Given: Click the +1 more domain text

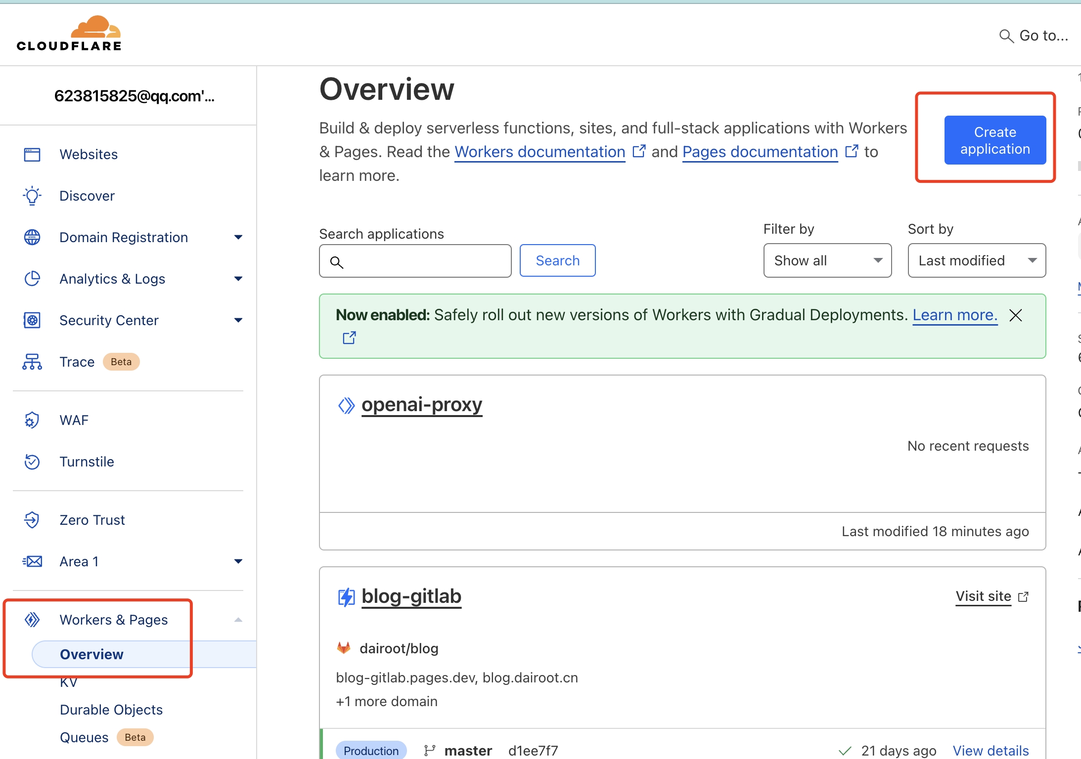Looking at the screenshot, I should [387, 702].
